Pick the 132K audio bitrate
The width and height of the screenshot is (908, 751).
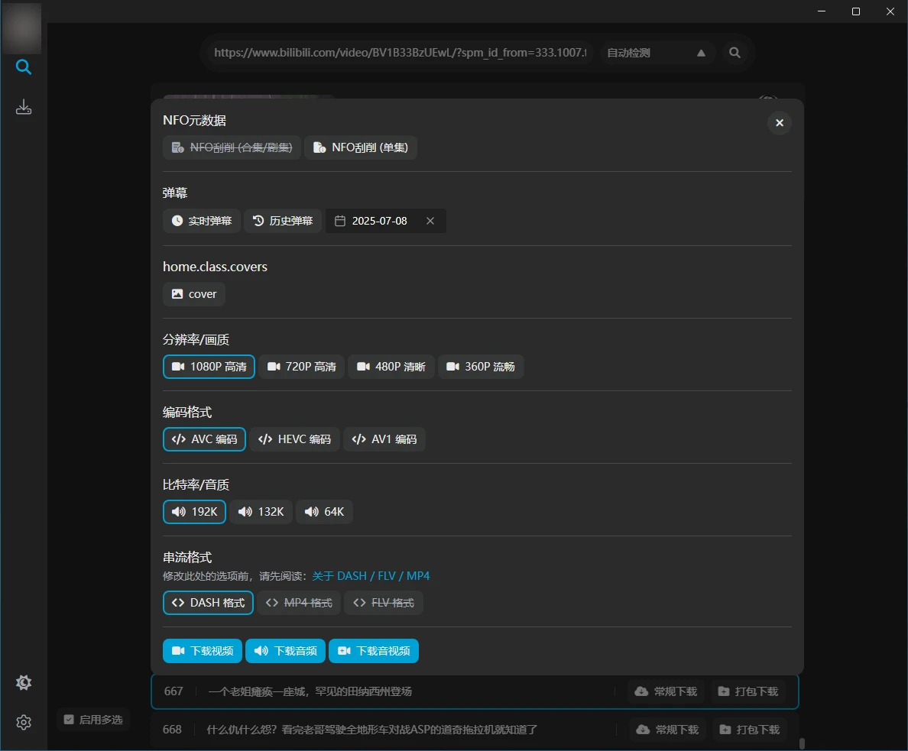pos(261,512)
